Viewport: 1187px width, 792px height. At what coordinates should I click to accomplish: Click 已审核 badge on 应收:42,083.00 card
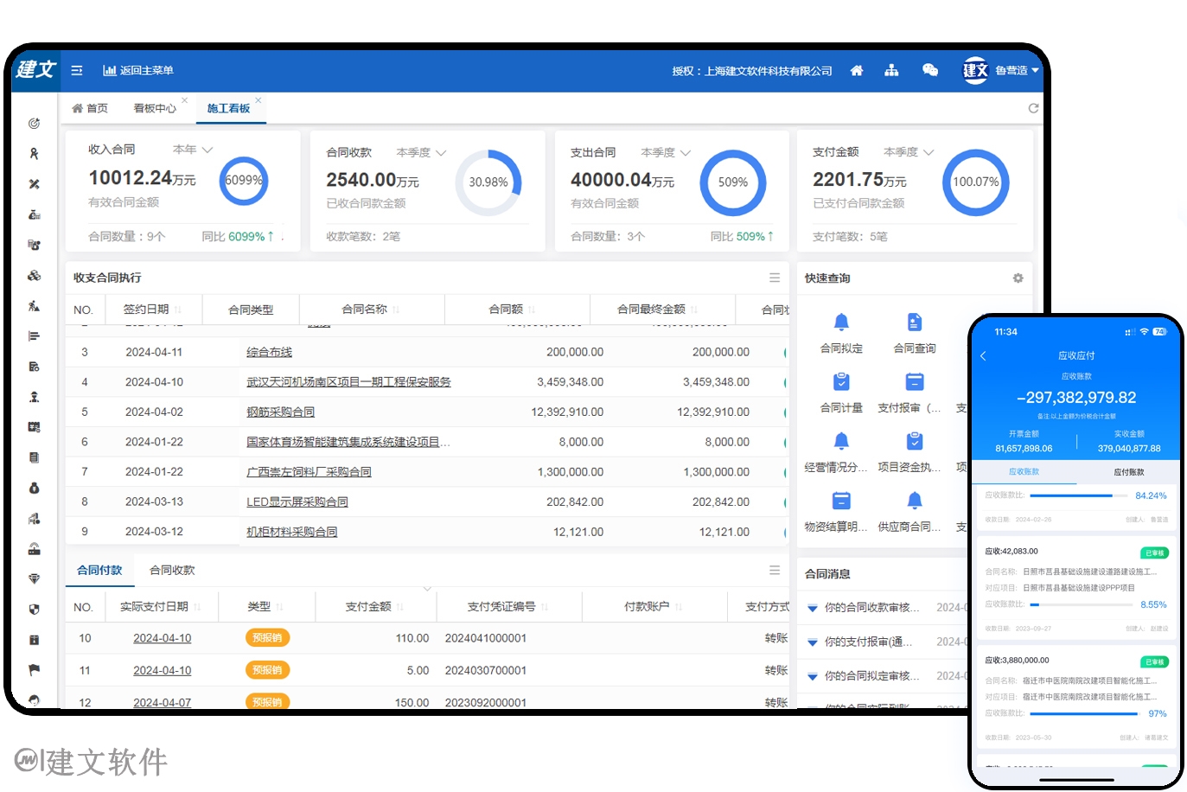pyautogui.click(x=1154, y=552)
